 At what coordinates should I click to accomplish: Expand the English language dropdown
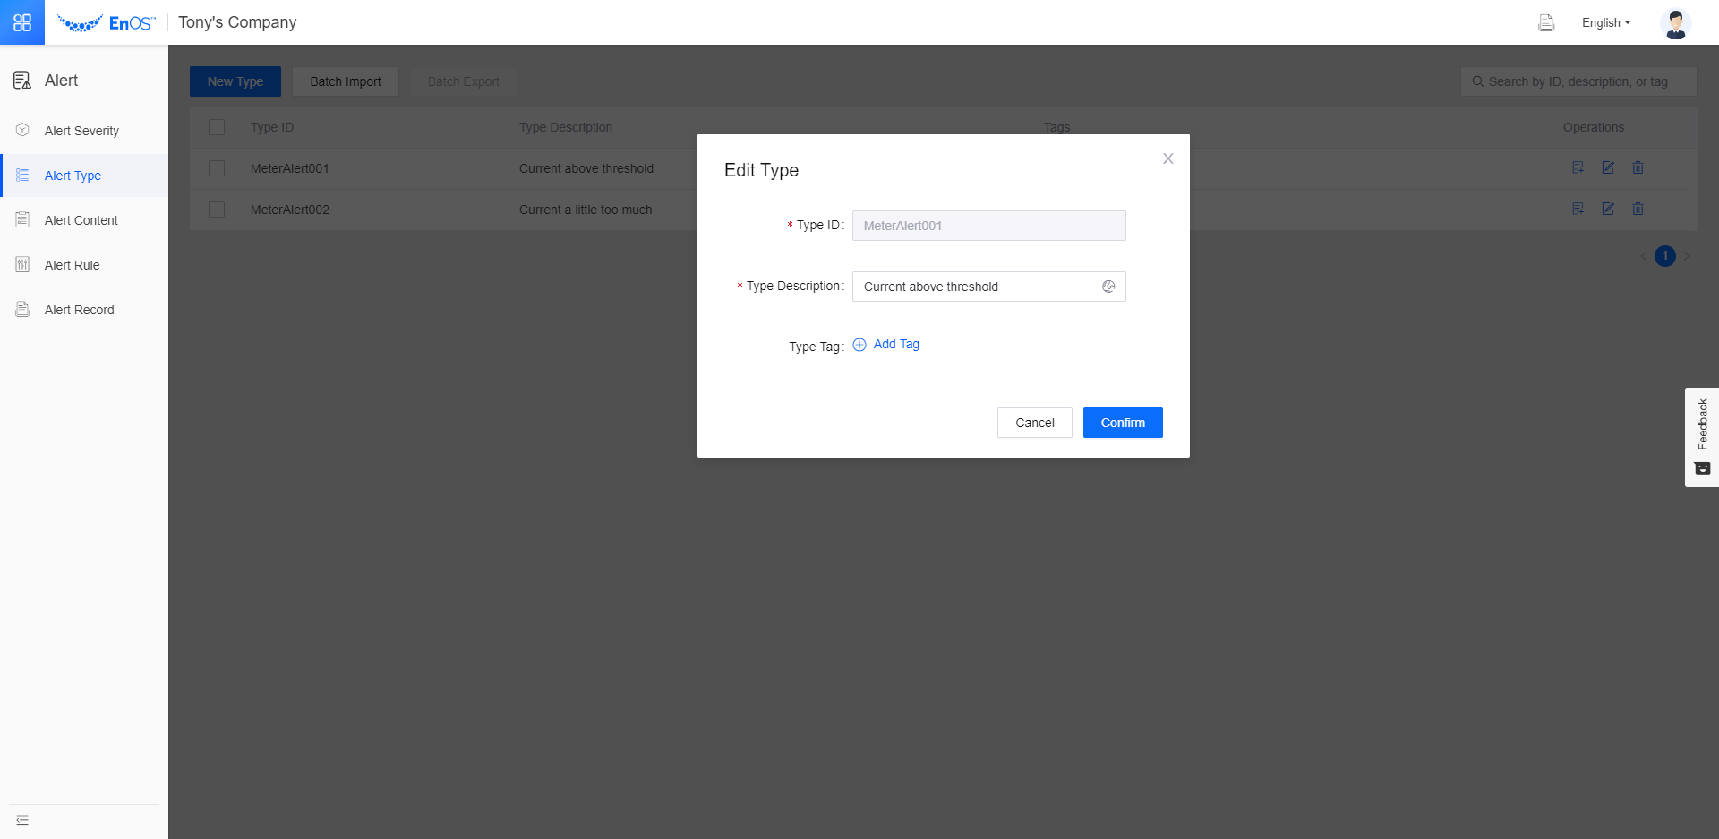tap(1606, 23)
